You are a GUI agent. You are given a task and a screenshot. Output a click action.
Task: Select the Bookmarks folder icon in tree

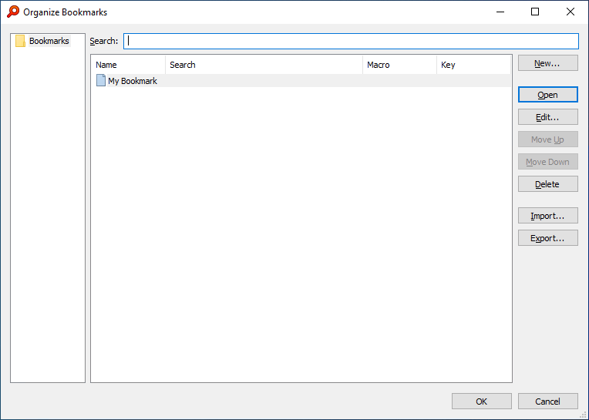(x=20, y=41)
